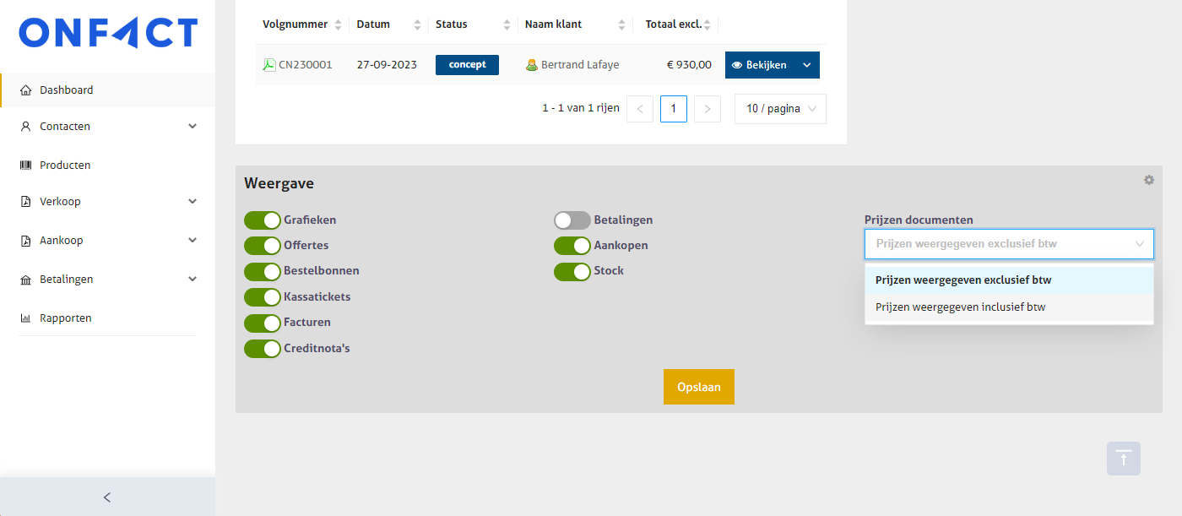
Task: Click the Weergave settings gear icon
Action: pyautogui.click(x=1148, y=180)
